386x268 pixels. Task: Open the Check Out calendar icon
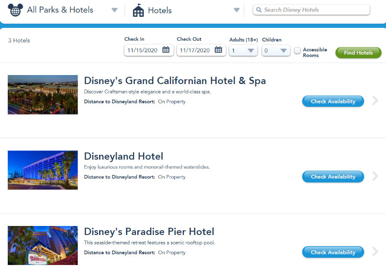(x=218, y=50)
